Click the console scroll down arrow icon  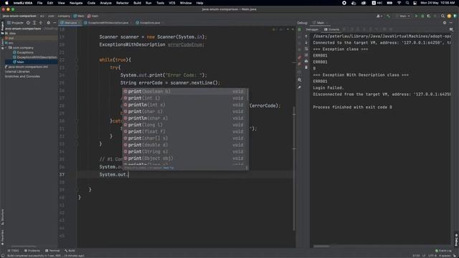tap(306, 43)
